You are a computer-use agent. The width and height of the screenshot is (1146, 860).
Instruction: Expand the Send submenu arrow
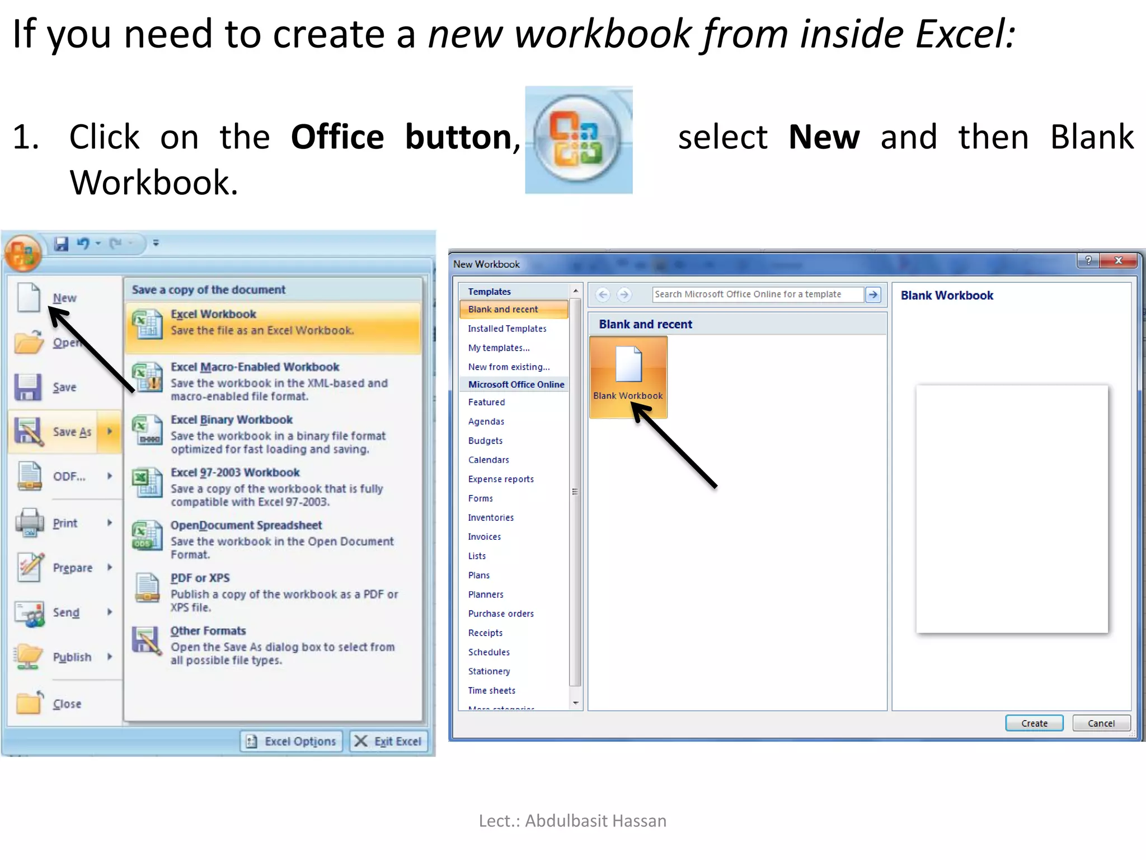point(110,612)
